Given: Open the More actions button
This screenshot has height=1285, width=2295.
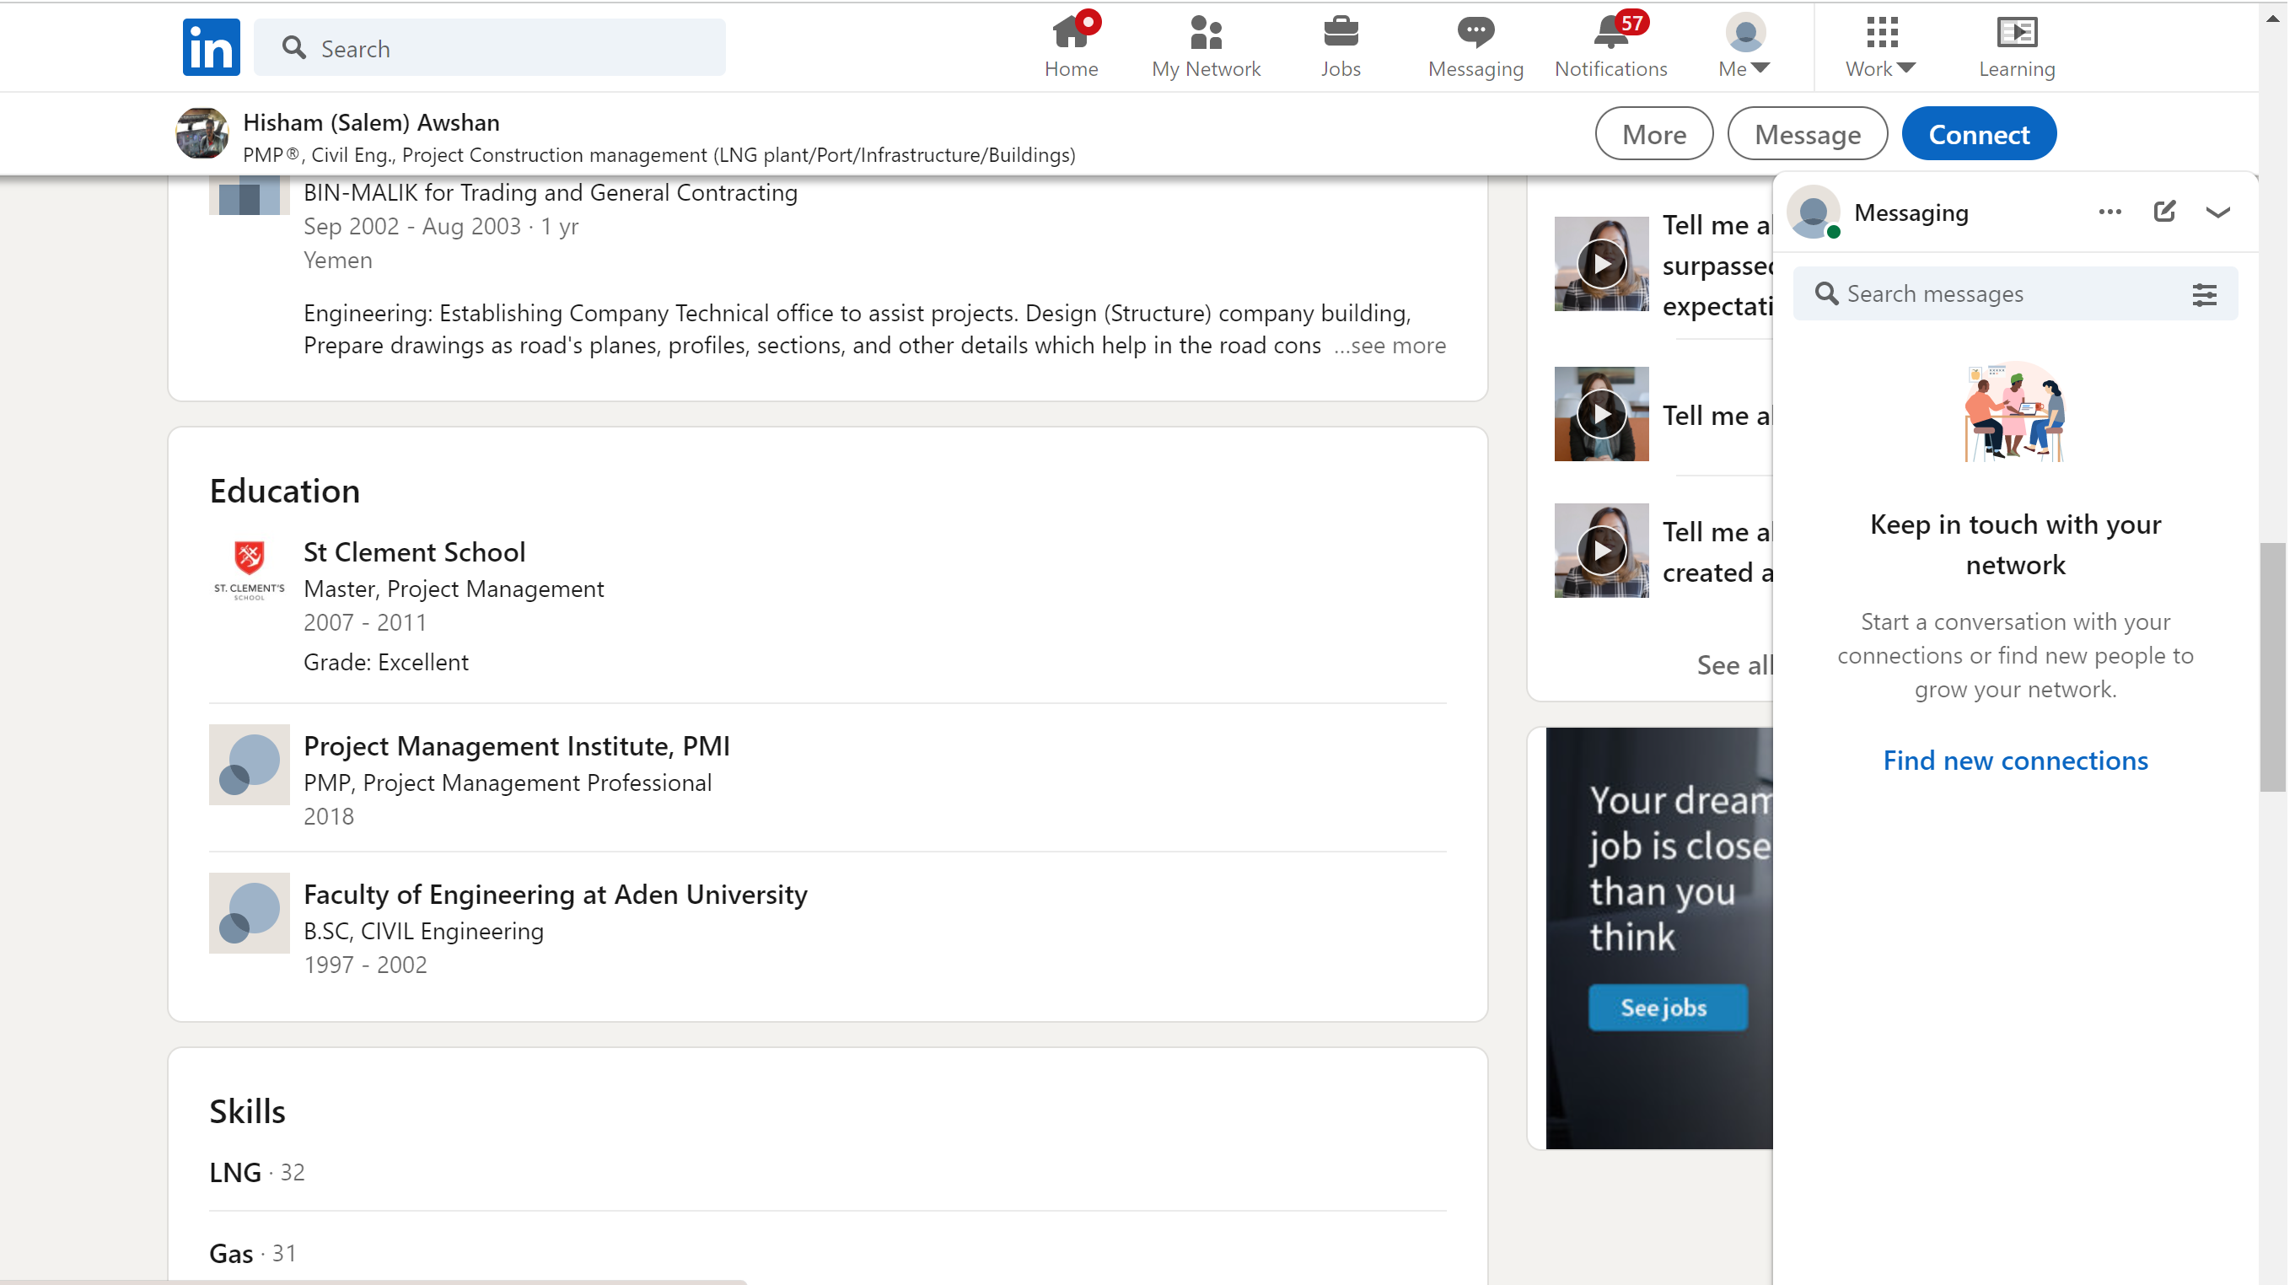Looking at the screenshot, I should coord(1653,134).
